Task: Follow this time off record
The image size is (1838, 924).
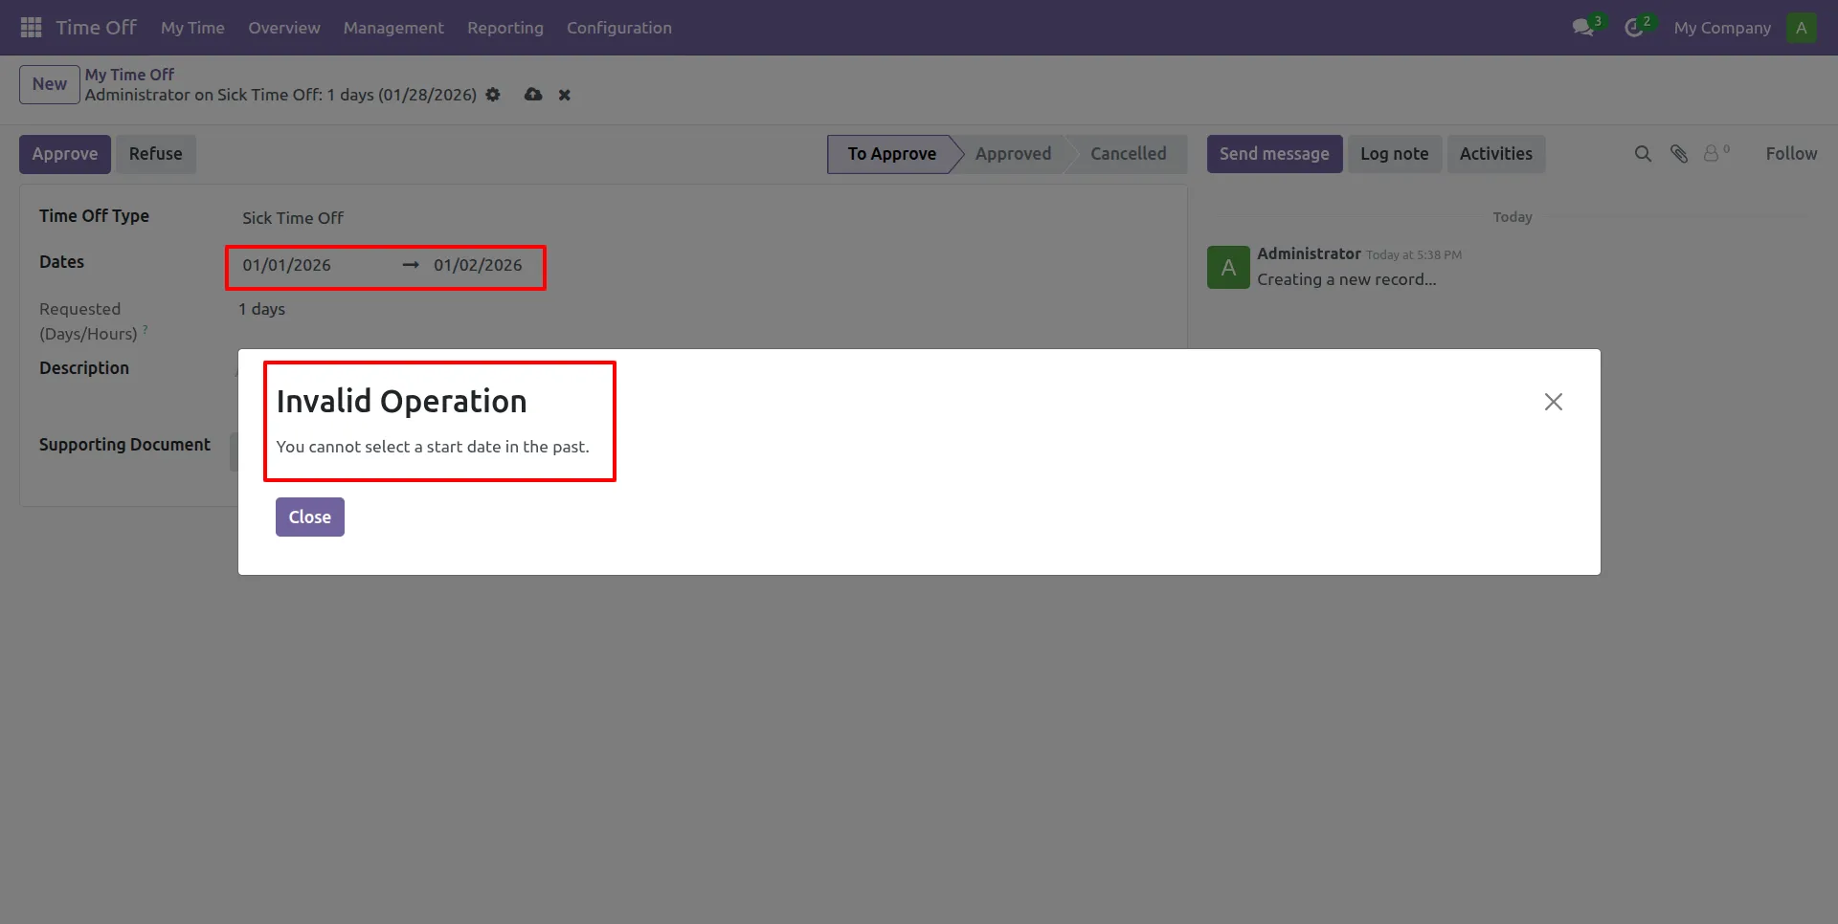Action: tap(1791, 153)
